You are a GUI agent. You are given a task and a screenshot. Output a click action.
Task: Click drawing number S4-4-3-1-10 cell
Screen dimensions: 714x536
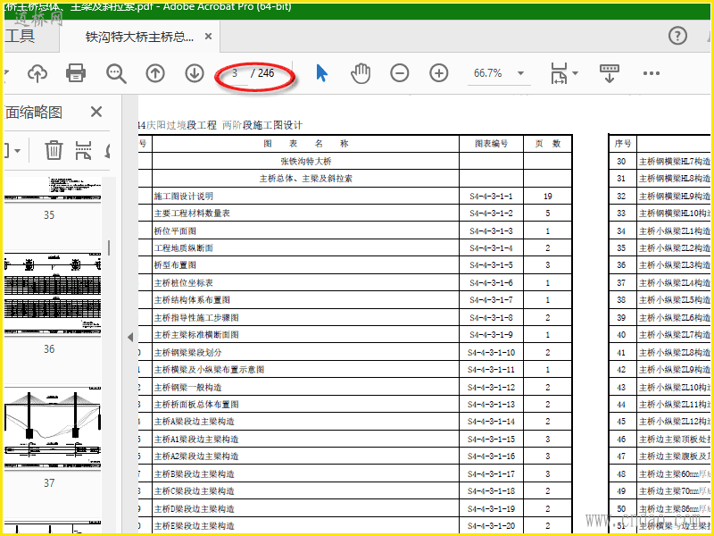coord(491,352)
